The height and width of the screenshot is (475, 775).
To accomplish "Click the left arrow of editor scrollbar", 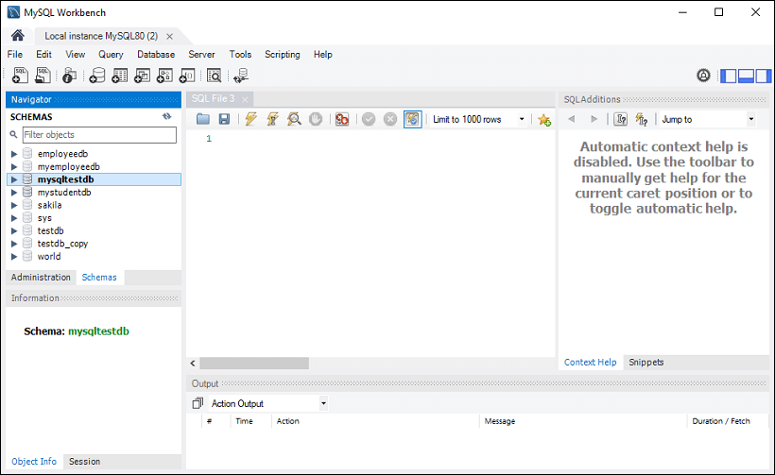I will click(193, 364).
